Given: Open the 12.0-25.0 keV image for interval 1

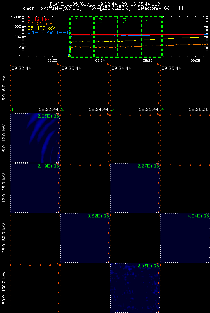Looking at the screenshot, I should (x=35, y=188).
